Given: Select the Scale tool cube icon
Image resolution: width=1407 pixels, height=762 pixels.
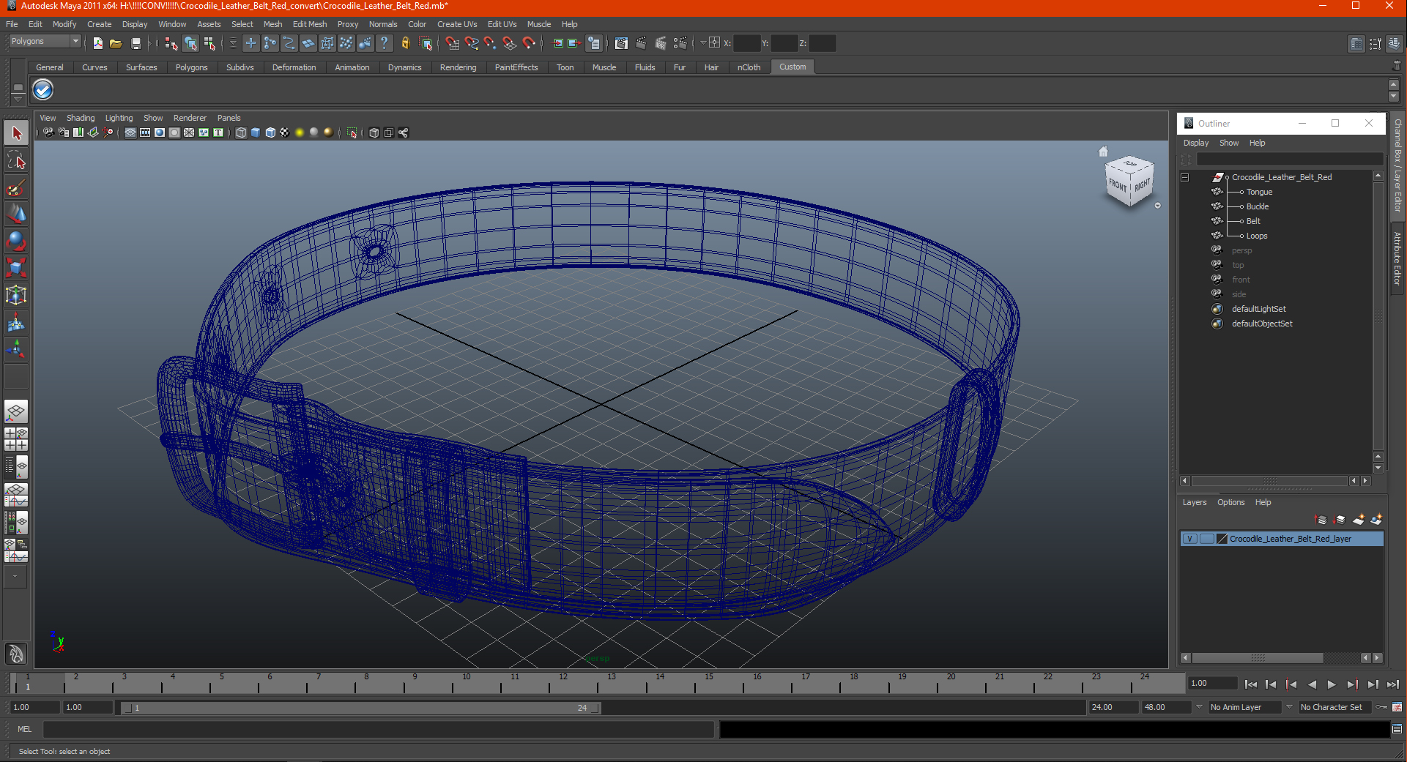Looking at the screenshot, I should point(16,269).
